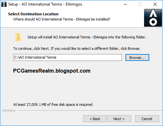Click the PCGamesRealm.blogspot.com text
Screen dimensions: 163x126
point(52,71)
